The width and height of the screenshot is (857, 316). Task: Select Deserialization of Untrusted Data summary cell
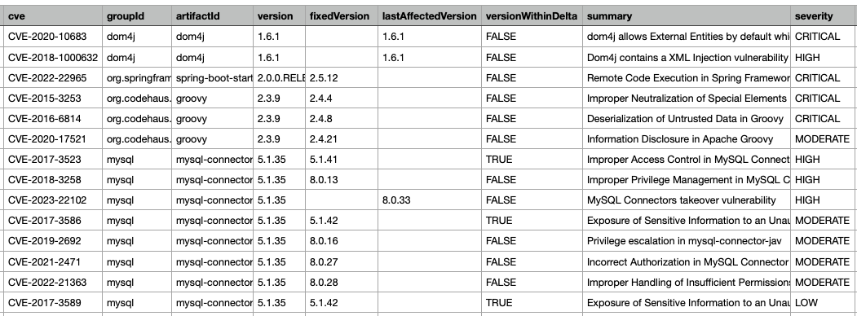[687, 118]
